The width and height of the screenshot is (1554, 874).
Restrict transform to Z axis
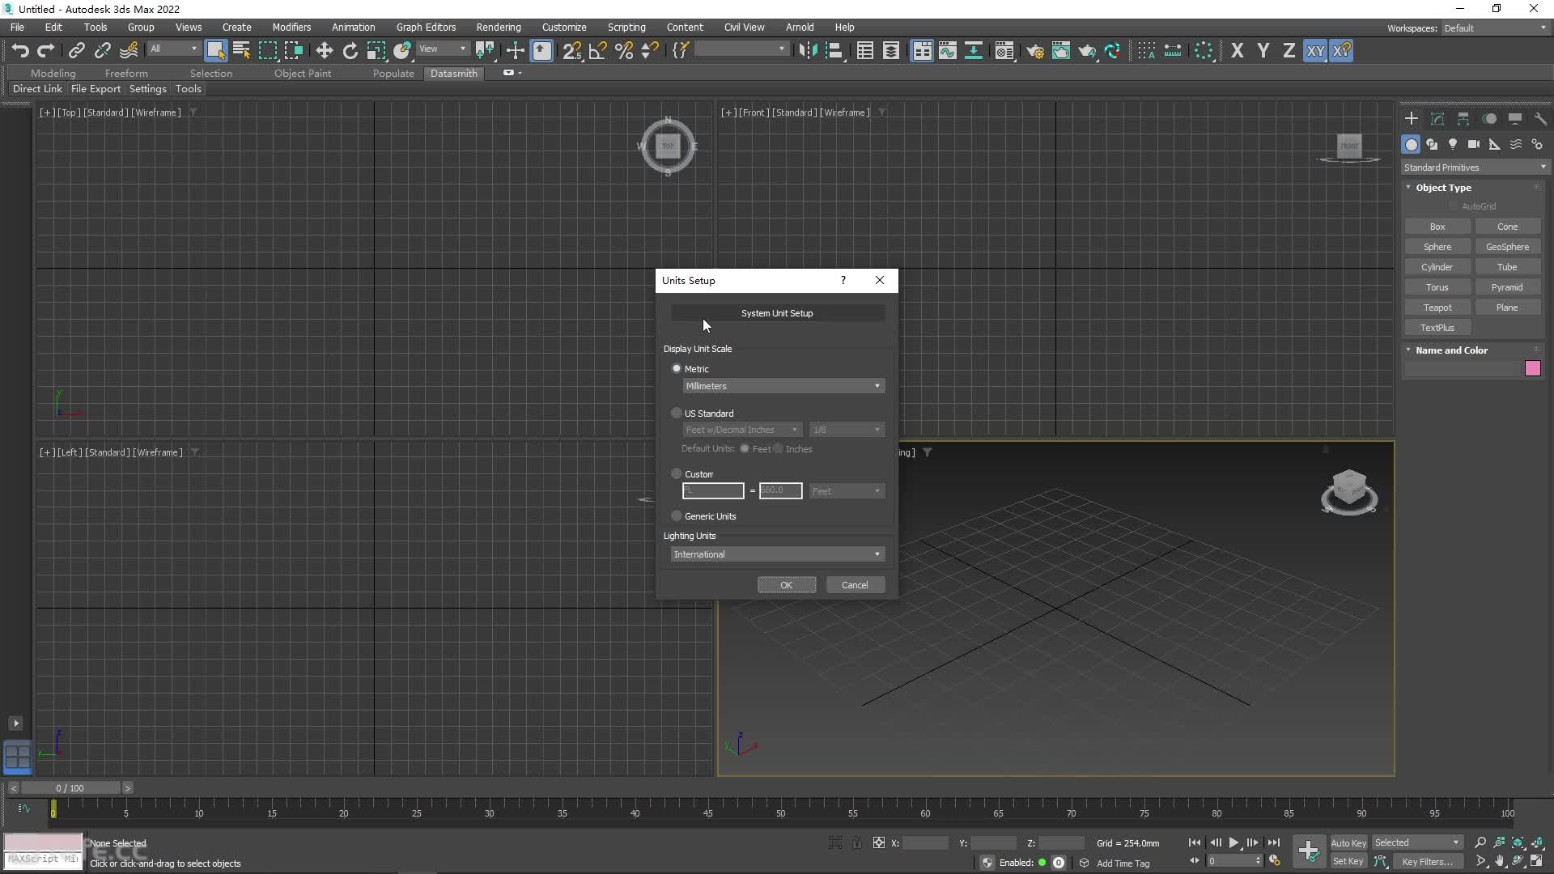click(x=1289, y=51)
